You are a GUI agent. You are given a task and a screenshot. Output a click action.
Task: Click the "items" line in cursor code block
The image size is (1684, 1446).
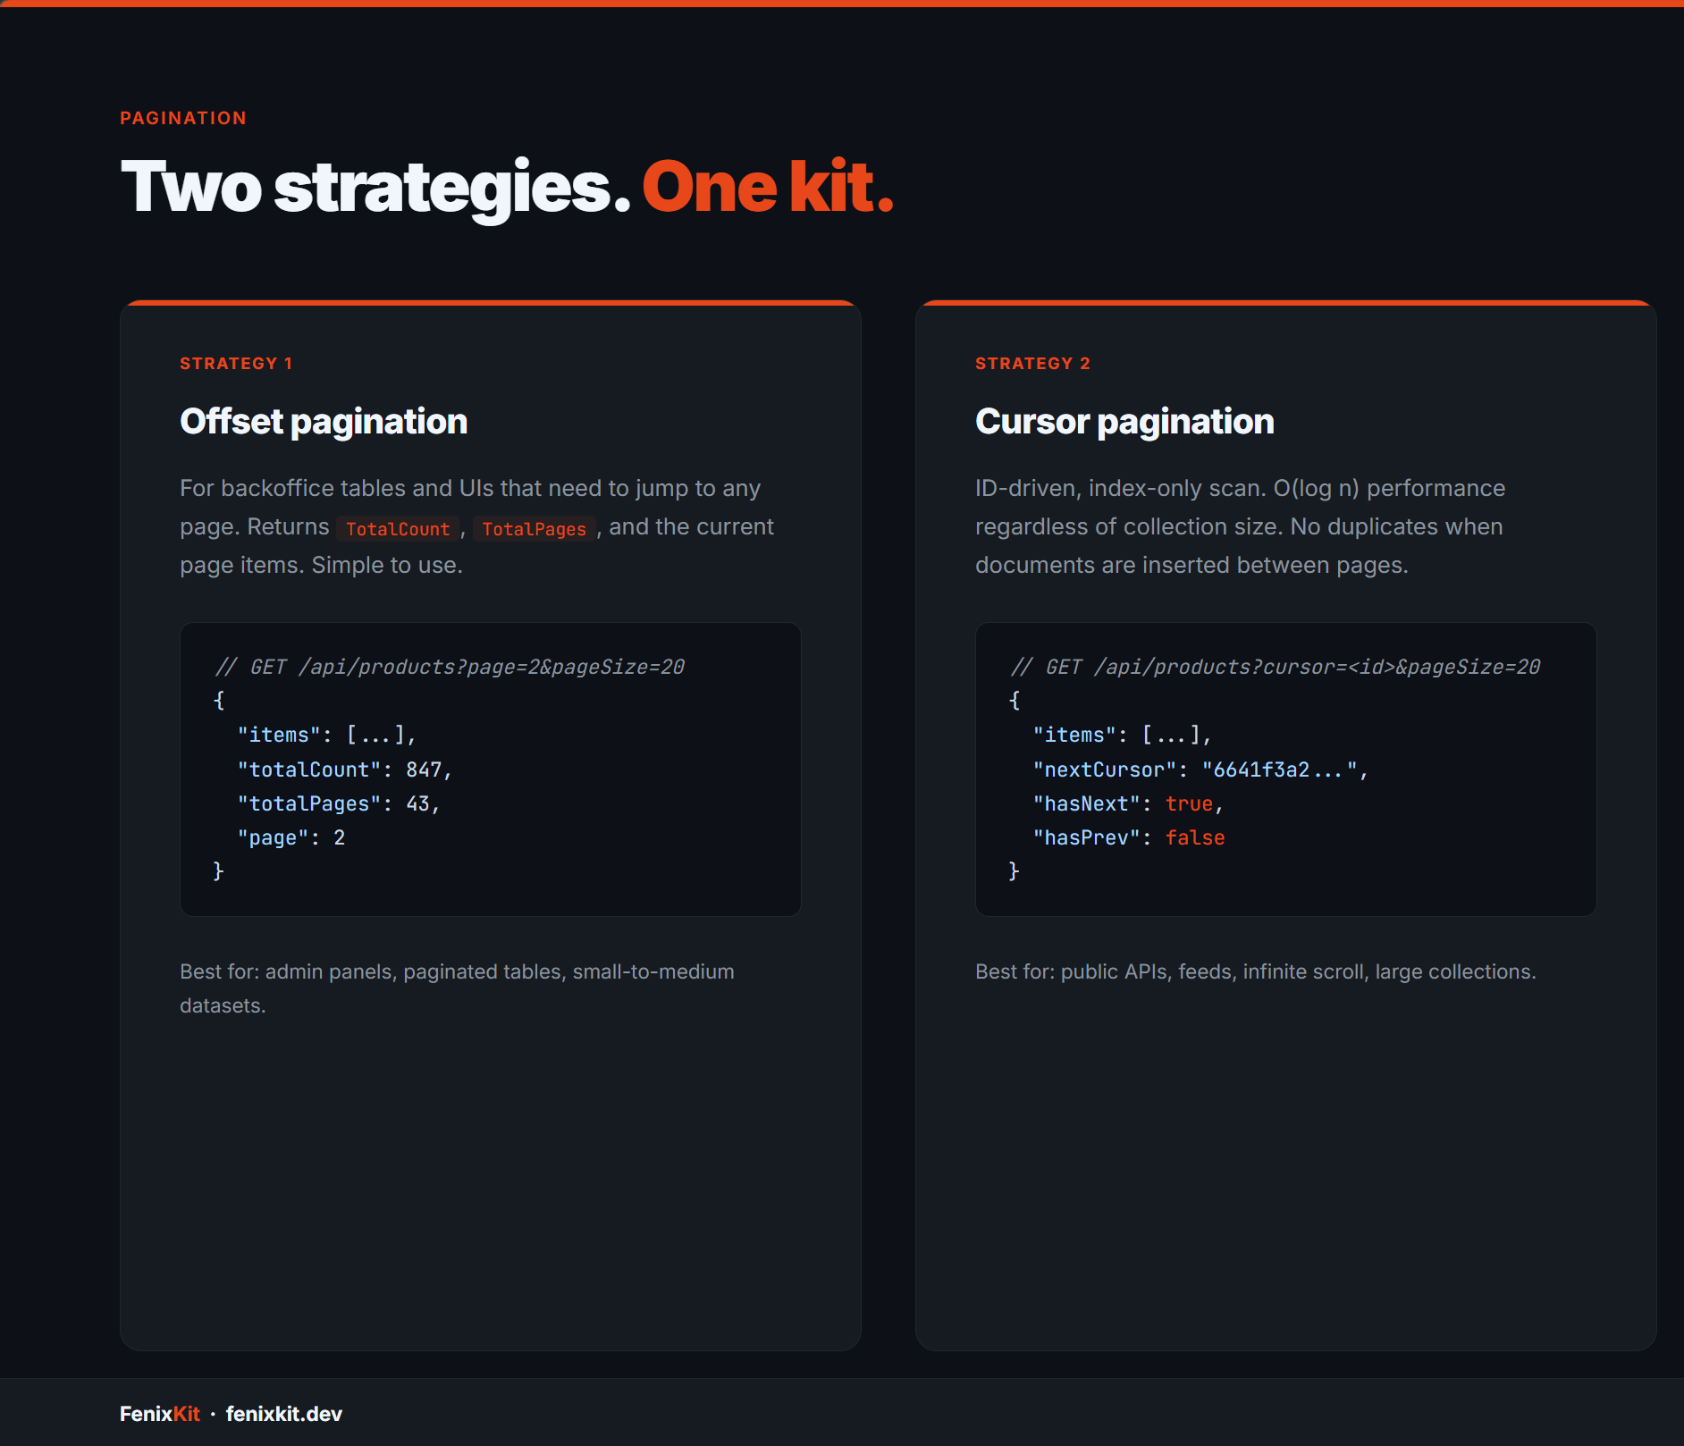(1123, 735)
